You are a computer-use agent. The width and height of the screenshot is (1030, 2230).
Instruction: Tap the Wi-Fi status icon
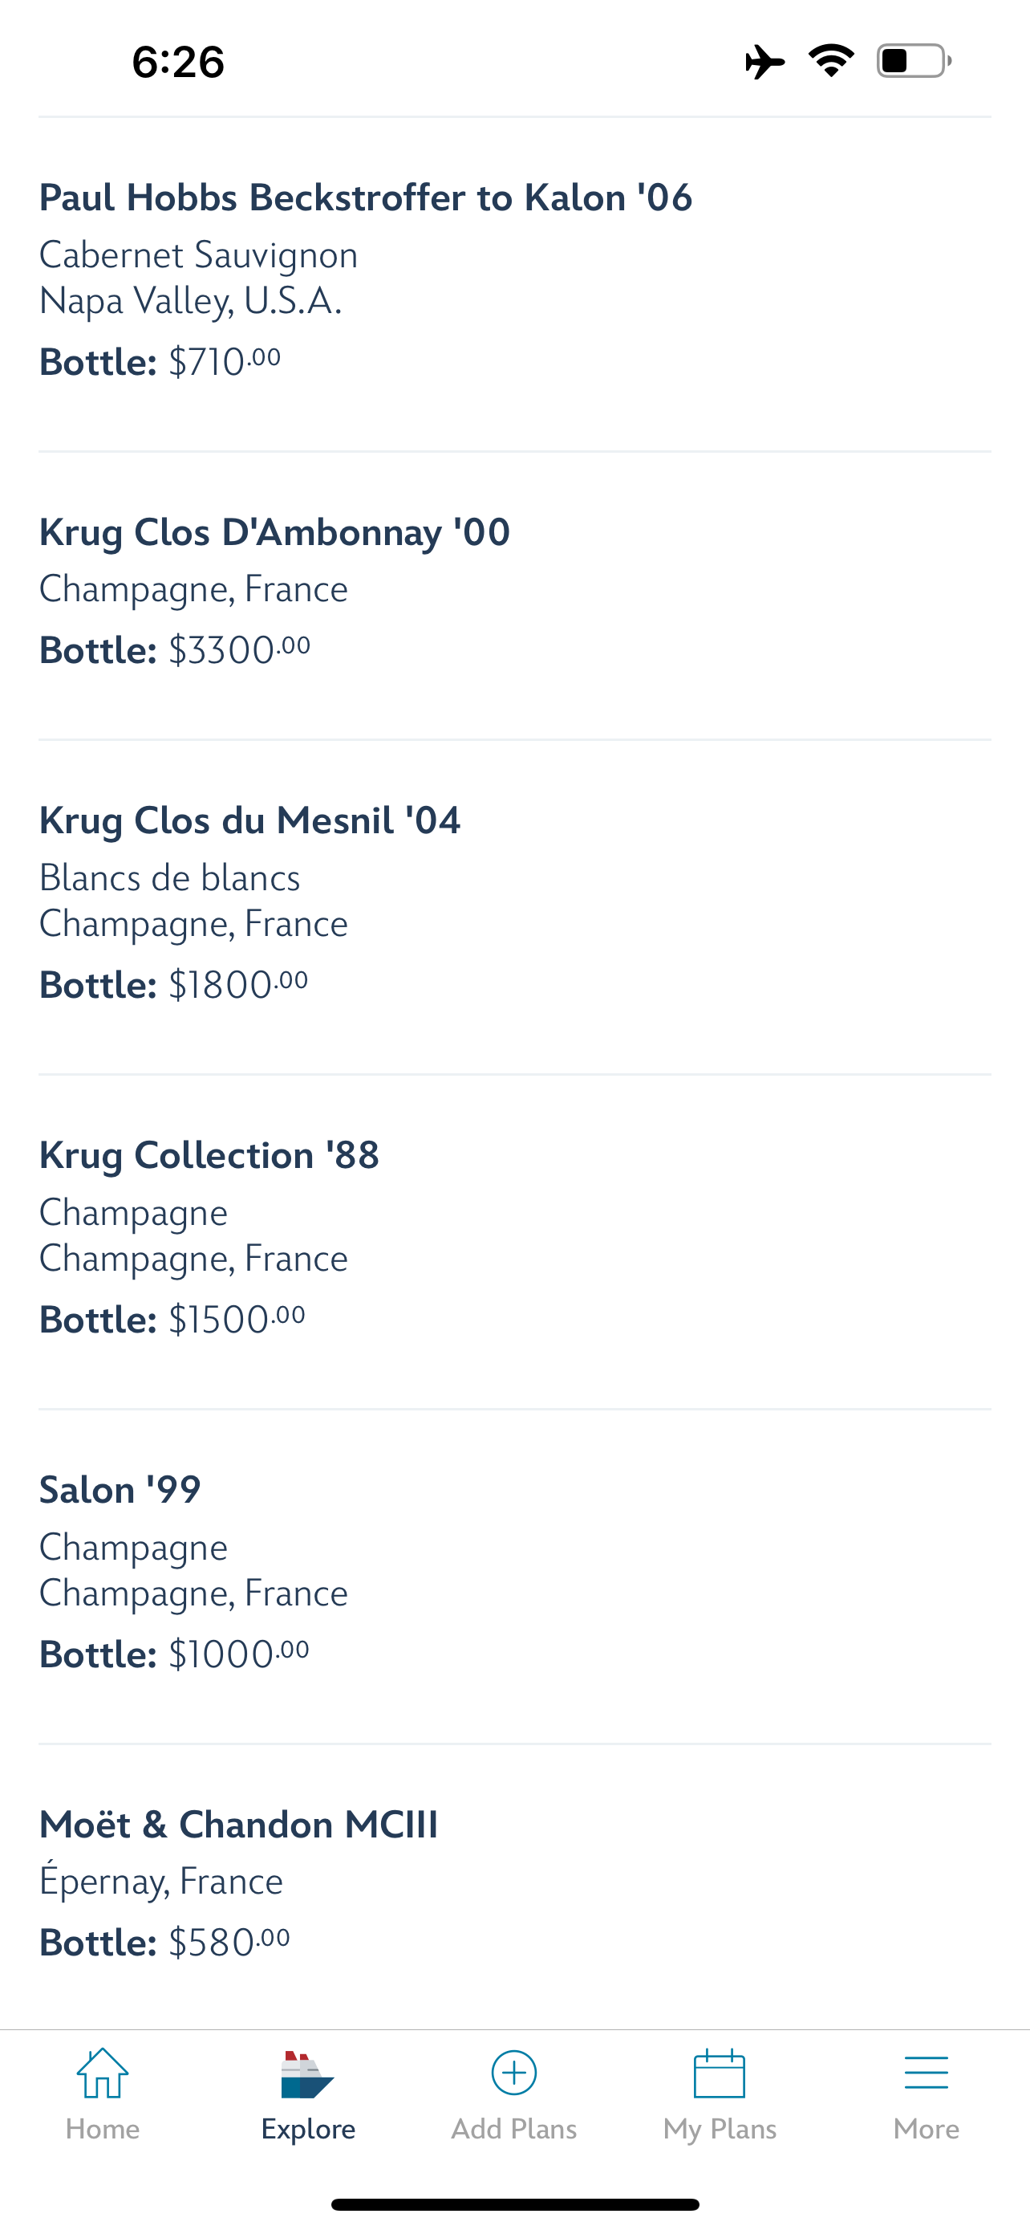[x=831, y=60]
